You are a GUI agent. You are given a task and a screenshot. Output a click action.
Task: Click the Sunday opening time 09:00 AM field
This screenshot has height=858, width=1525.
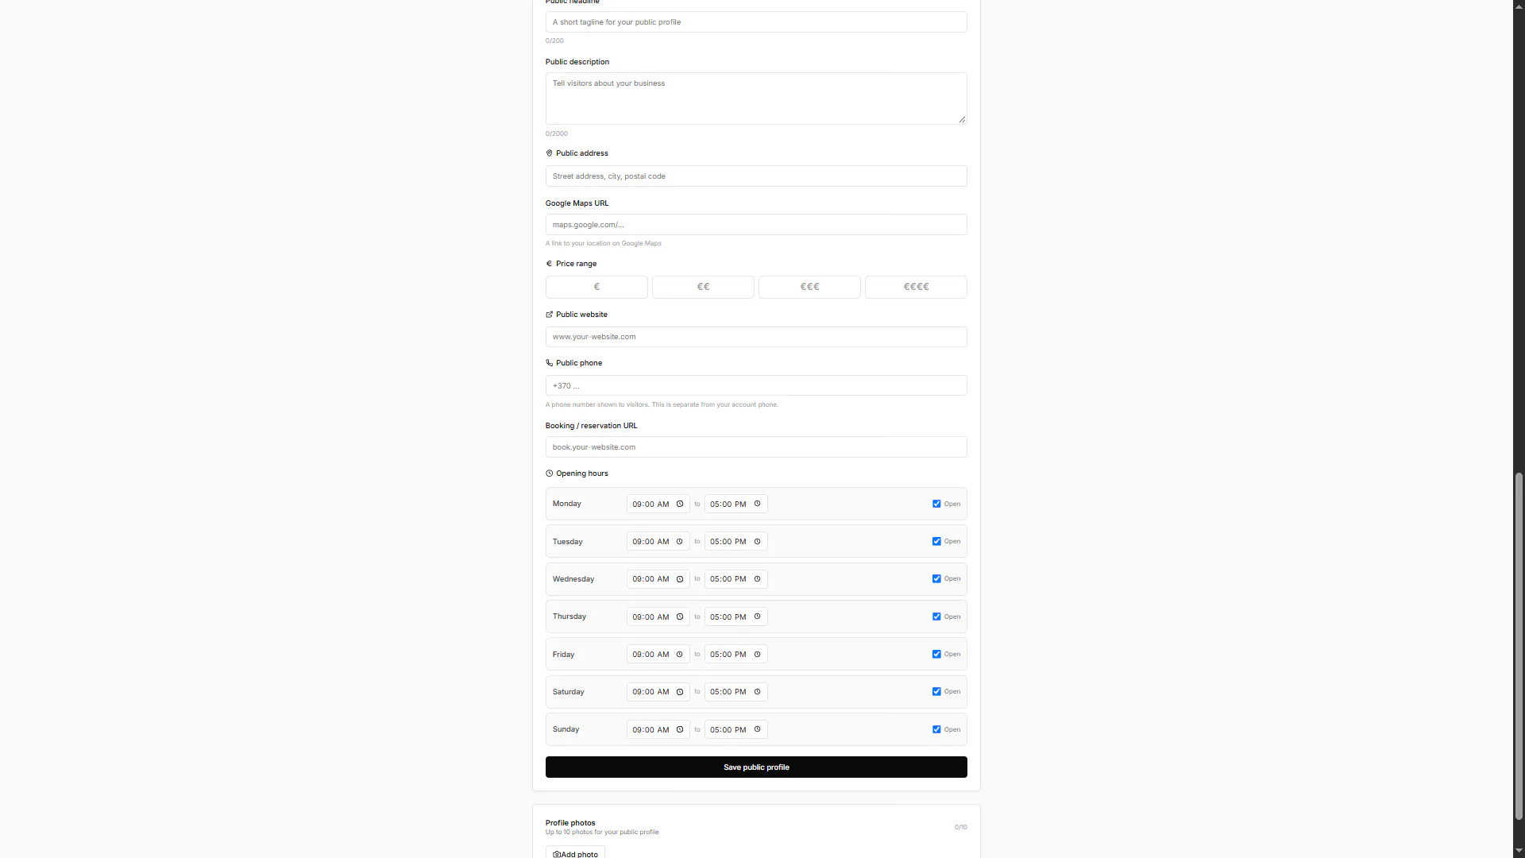[x=658, y=730]
